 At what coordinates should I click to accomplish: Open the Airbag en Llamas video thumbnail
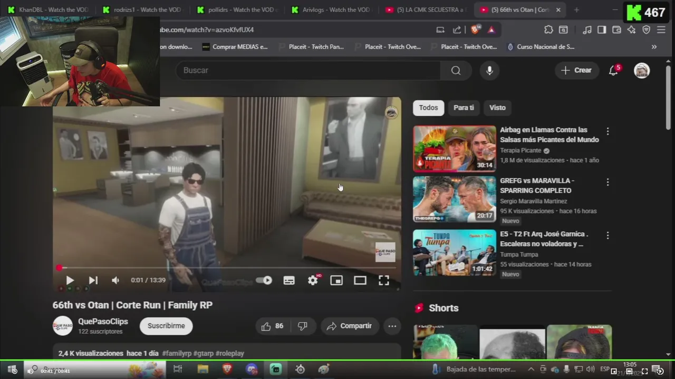click(x=455, y=148)
